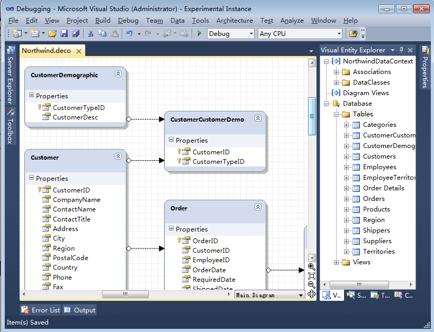Click the folder search icon right of Any CPU
This screenshot has width=434, height=332.
click(353, 33)
